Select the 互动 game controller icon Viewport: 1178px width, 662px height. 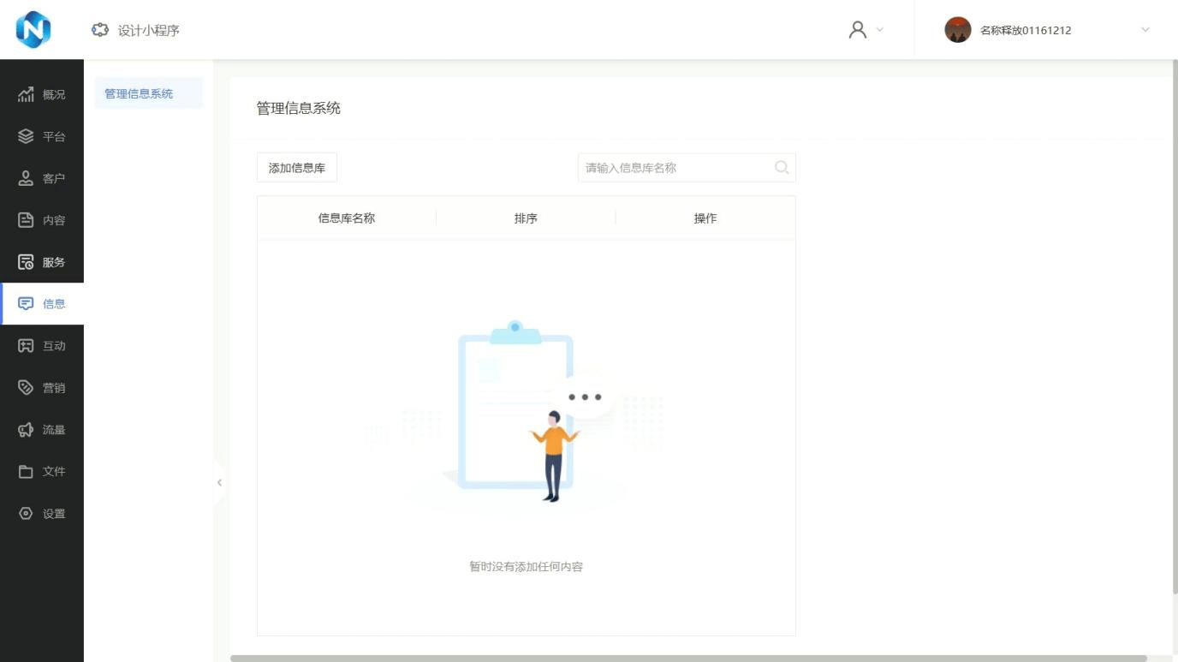click(x=26, y=346)
